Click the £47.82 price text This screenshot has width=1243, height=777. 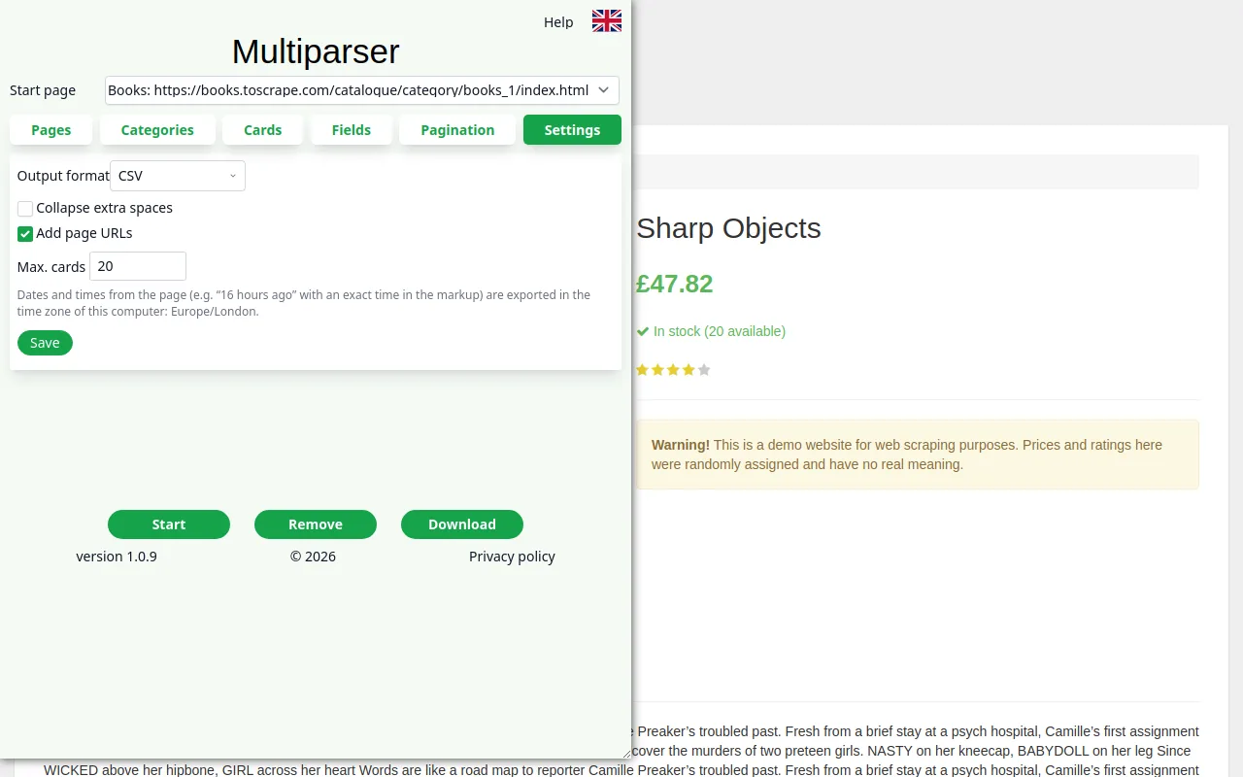tap(675, 284)
